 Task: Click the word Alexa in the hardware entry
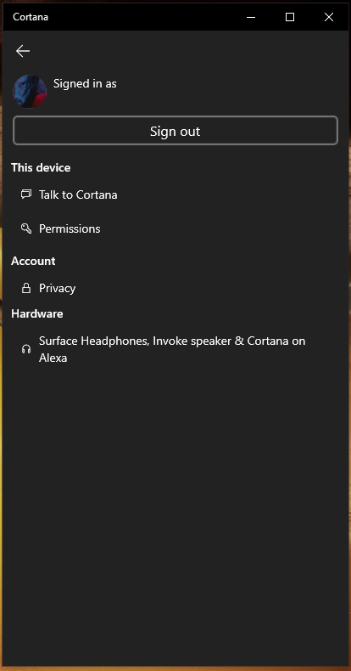pos(53,358)
